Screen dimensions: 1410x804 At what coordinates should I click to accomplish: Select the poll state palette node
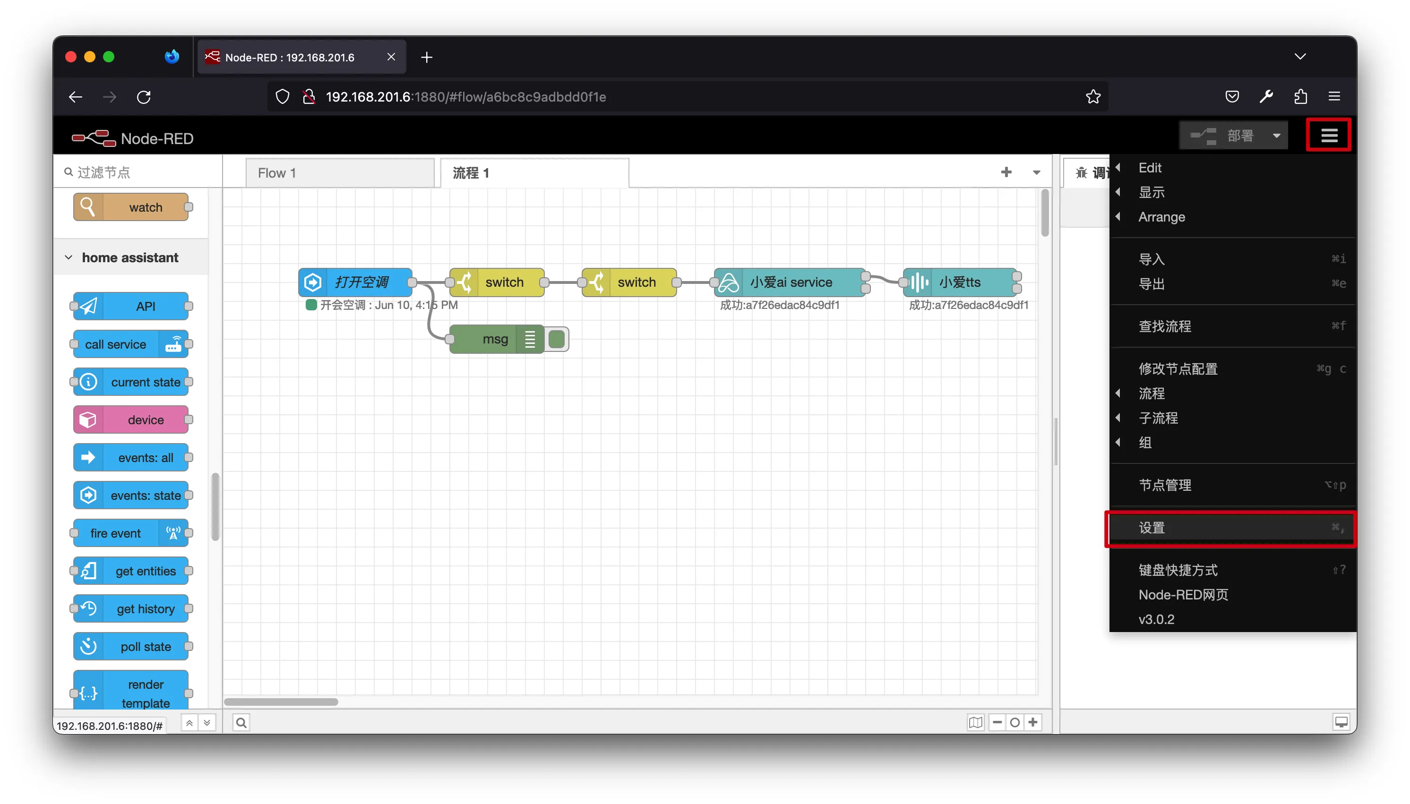click(x=131, y=647)
